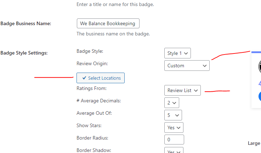Click the Large label near the preview
261x153 pixels.
click(x=254, y=143)
